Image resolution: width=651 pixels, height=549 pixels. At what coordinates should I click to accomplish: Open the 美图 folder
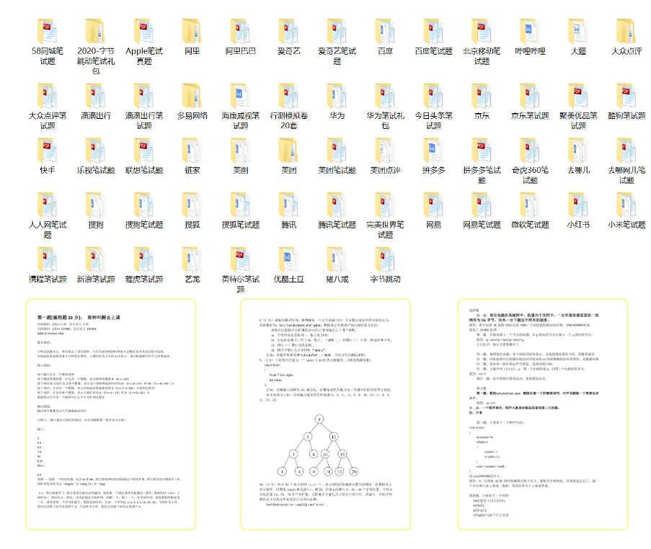[x=240, y=151]
